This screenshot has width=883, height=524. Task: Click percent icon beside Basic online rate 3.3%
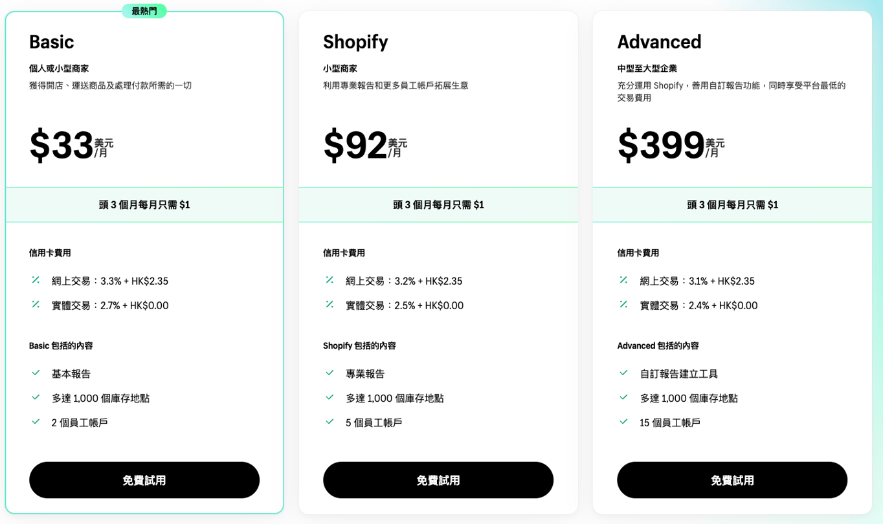coord(36,280)
